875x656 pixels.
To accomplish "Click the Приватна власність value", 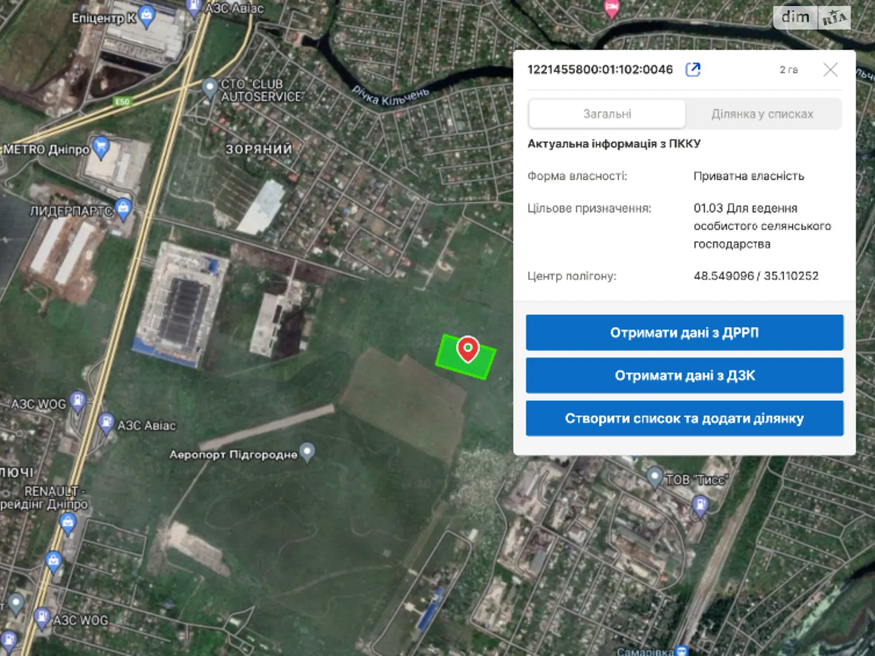I will (x=749, y=176).
